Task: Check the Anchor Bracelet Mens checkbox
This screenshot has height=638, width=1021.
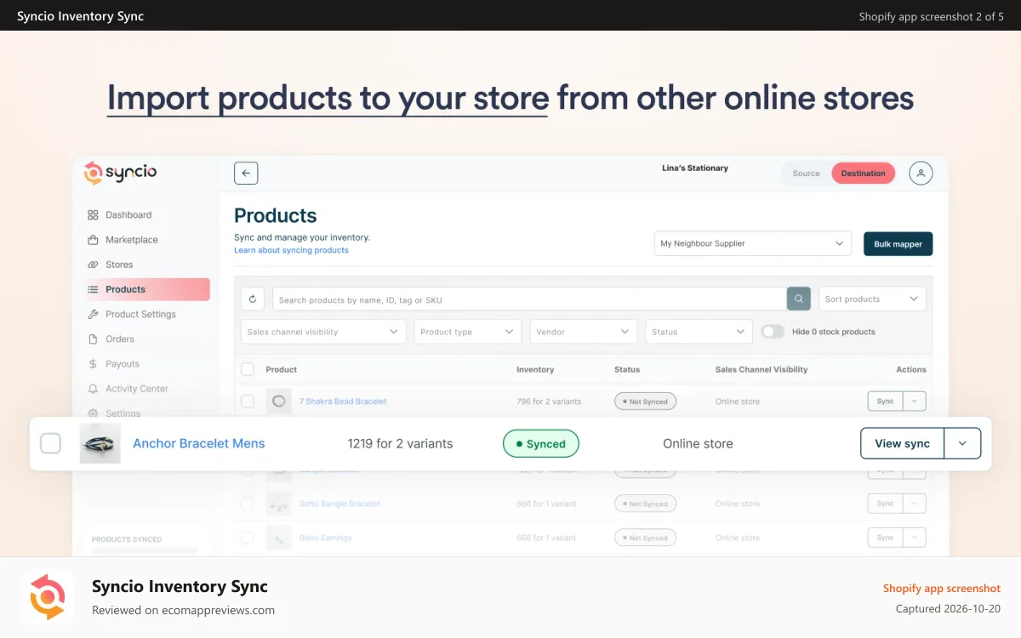Action: (51, 443)
